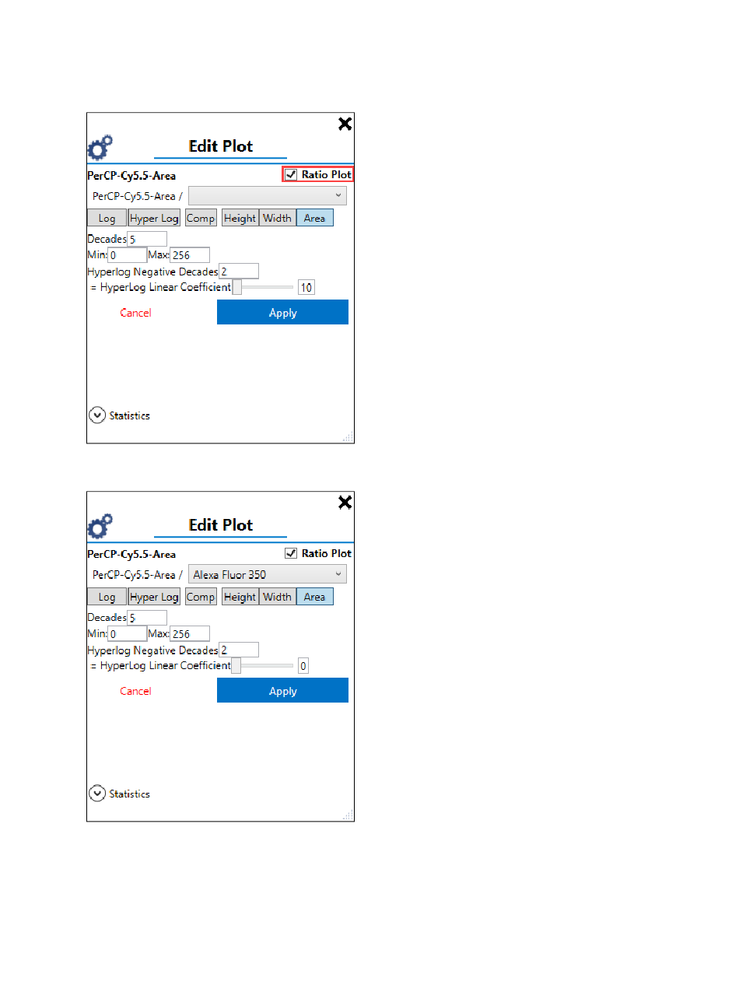The width and height of the screenshot is (739, 999).
Task: Toggle Ratio Plot checkbox in lower dialog
Action: tap(291, 553)
